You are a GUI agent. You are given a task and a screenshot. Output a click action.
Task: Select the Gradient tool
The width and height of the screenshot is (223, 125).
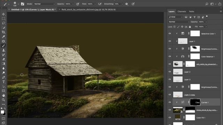[x=3, y=64]
